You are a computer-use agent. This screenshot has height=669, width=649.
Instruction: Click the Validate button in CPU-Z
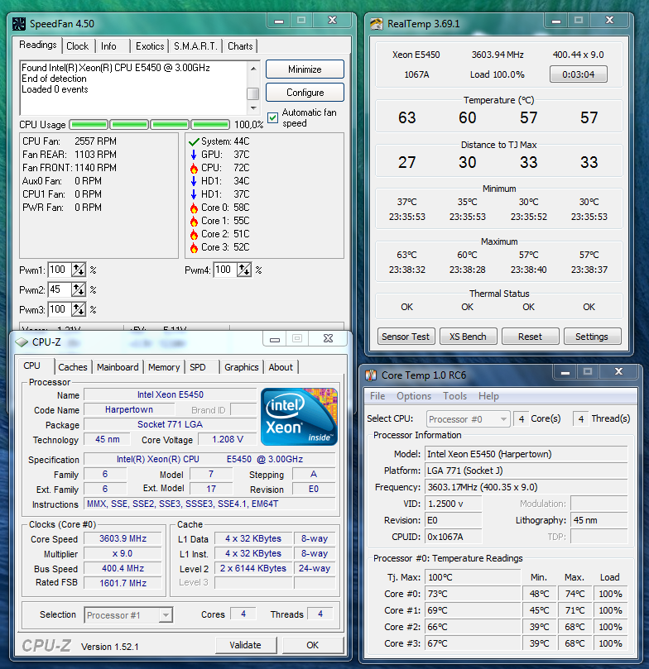click(246, 645)
